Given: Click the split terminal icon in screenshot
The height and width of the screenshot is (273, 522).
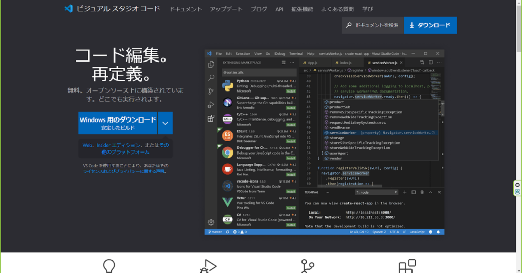Looking at the screenshot, I should tap(414, 192).
